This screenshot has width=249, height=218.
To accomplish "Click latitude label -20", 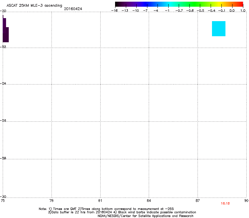I will tap(3, 11).
